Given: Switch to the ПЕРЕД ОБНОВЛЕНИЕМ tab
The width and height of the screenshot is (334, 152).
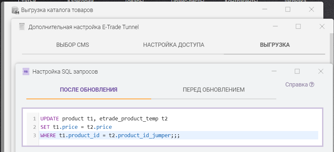Looking at the screenshot, I should 213,90.
